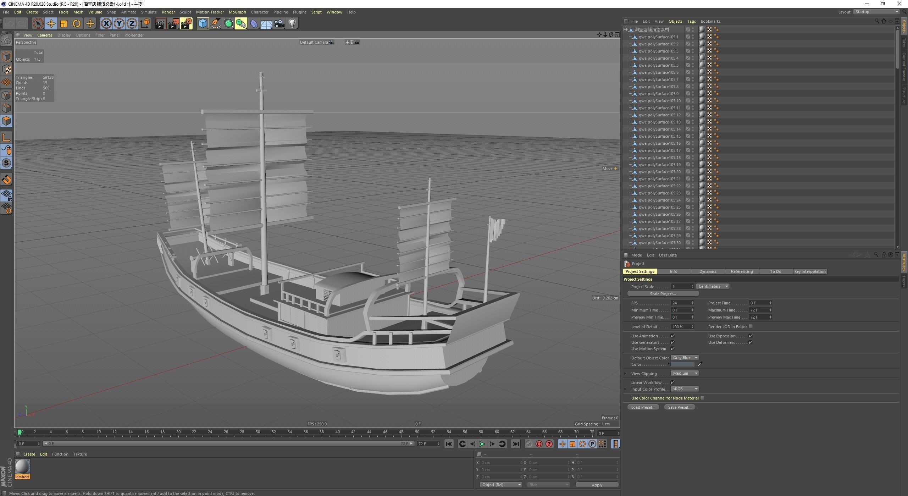
Task: Click Save Preset button
Action: (680, 407)
